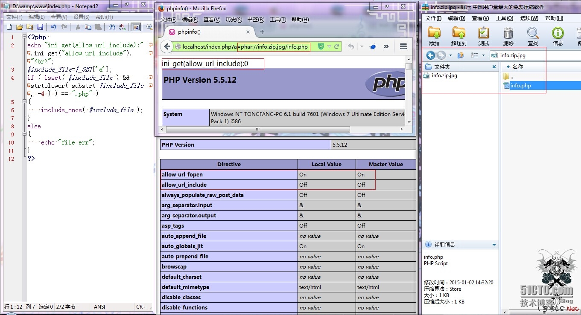
Task: Click the 信息 info icon in 好压
Action: (558, 36)
